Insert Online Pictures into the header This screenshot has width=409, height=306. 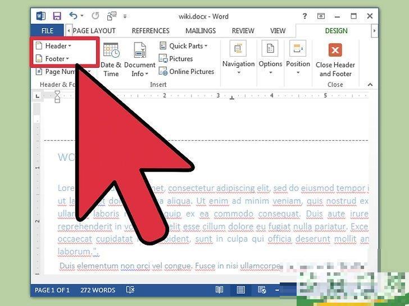(x=187, y=72)
